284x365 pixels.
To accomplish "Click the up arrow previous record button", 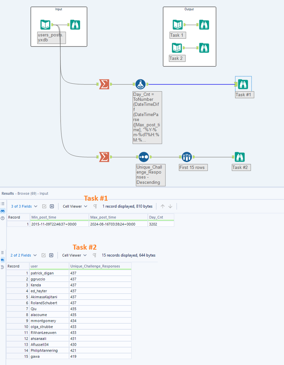I will pos(163,206).
